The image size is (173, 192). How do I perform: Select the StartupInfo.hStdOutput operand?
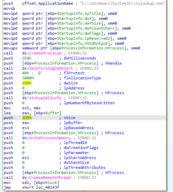click(x=82, y=43)
